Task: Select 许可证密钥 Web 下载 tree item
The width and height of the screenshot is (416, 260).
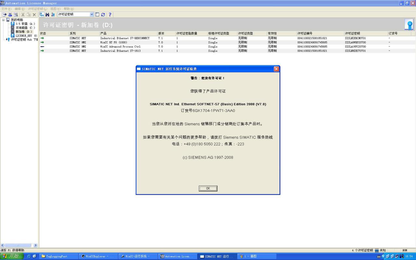Action: point(24,40)
